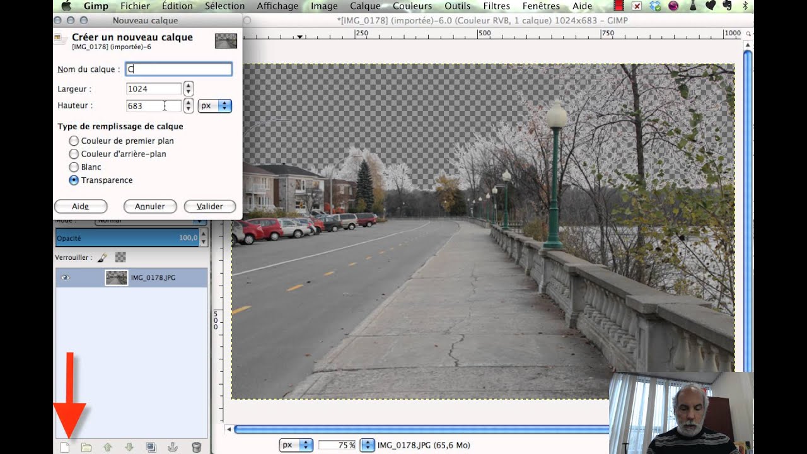This screenshot has height=454, width=807.
Task: Open the px unit dropdown in dialog
Action: click(x=215, y=106)
